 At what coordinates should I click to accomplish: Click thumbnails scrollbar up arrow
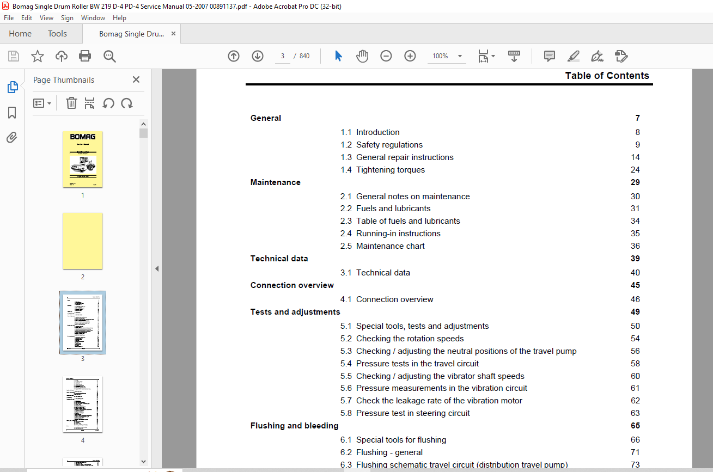[x=143, y=124]
